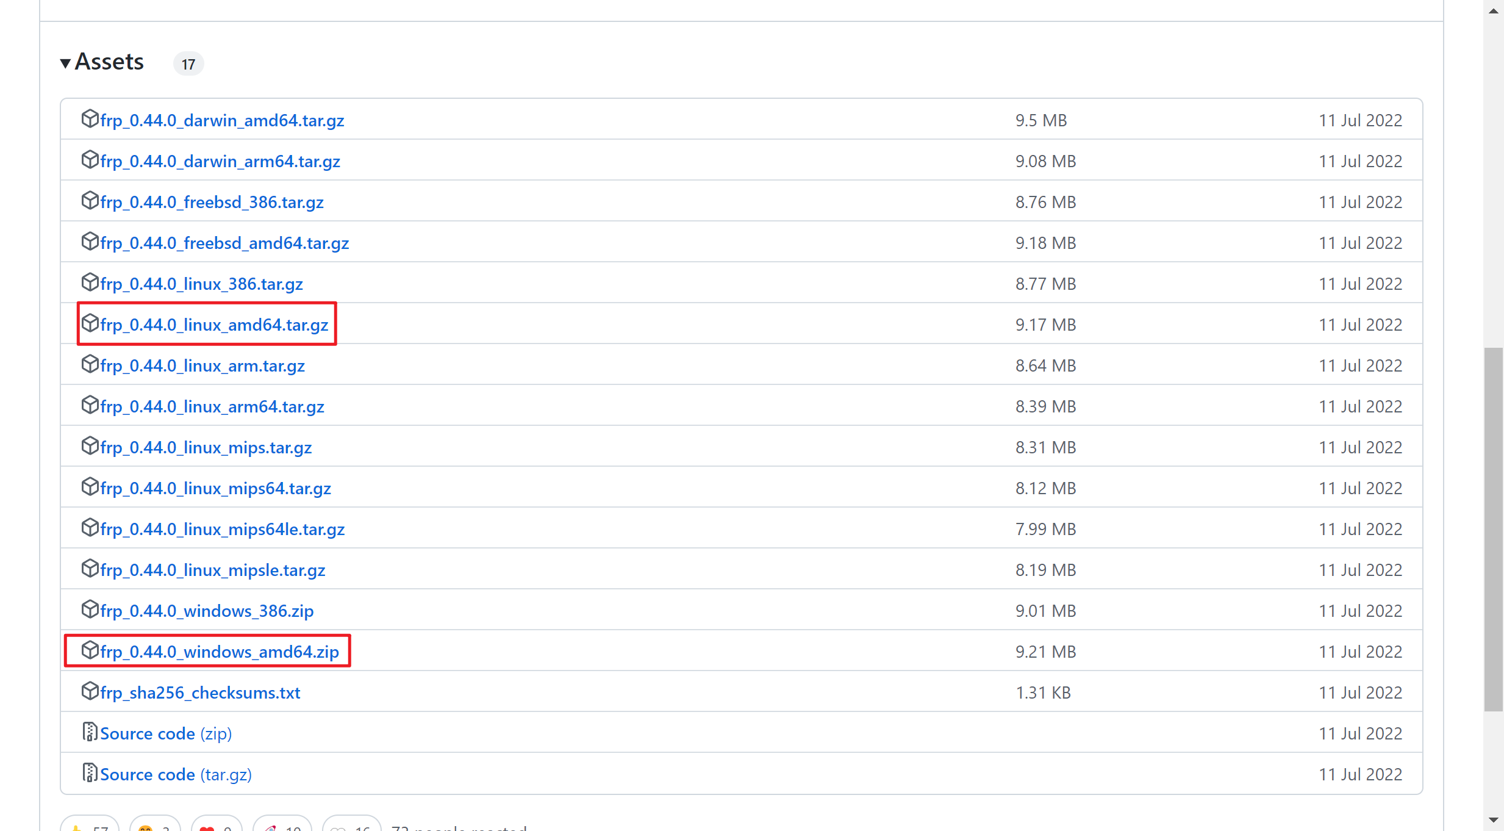
Task: Click package icon beside frp_sha256_checksums.txt
Action: (90, 691)
